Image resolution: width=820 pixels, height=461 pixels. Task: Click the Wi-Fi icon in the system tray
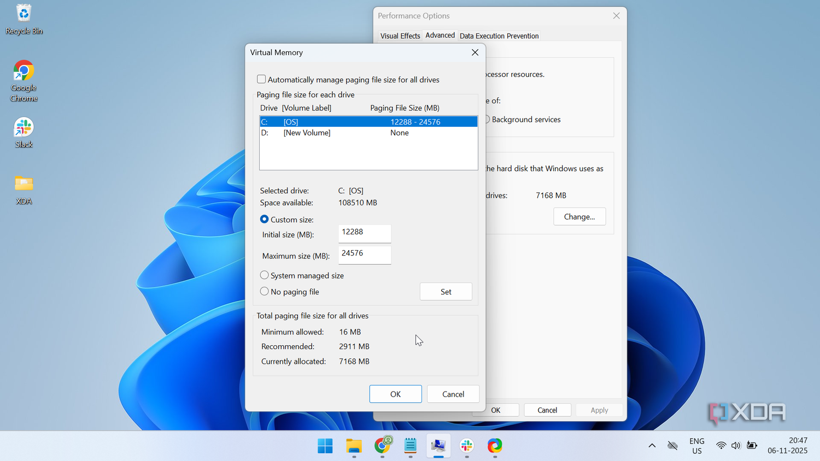(x=721, y=446)
